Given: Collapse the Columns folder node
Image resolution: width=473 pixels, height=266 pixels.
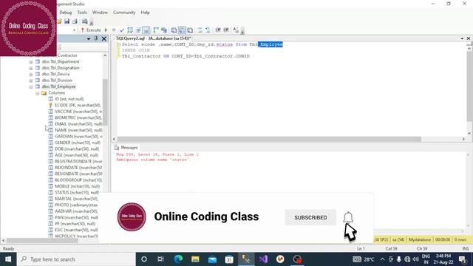Looking at the screenshot, I should tap(38, 93).
